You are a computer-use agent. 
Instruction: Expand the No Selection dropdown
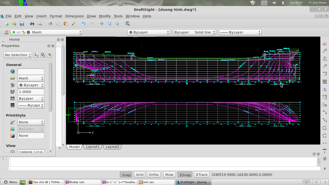pyautogui.click(x=18, y=55)
